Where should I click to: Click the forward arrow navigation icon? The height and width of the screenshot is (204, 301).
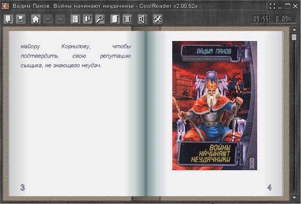60,19
